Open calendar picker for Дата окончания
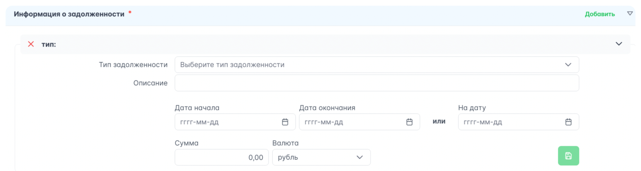Image resolution: width=641 pixels, height=171 pixels. 409,122
